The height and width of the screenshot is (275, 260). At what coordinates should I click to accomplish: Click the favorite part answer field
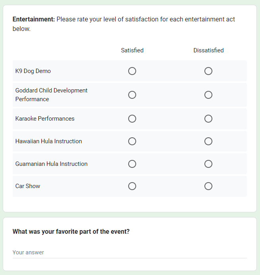click(129, 252)
